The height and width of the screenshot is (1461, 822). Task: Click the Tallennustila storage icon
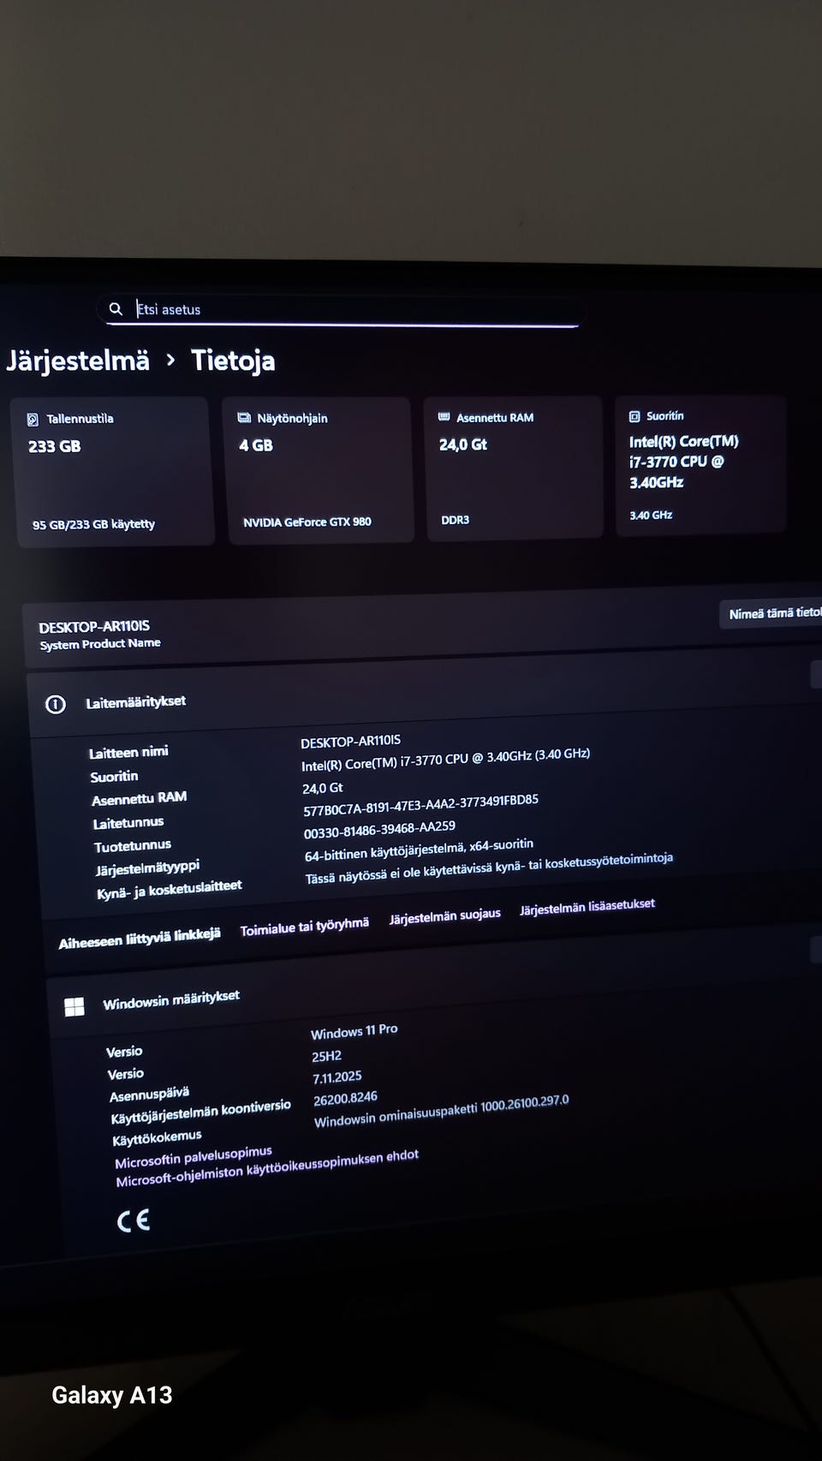[33, 420]
